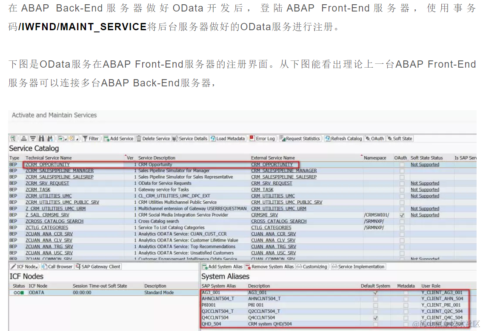Toggle OAuth checkbox for ZCUAN_ANA_CLV_SRV row
The image size is (483, 331).
tap(402, 240)
